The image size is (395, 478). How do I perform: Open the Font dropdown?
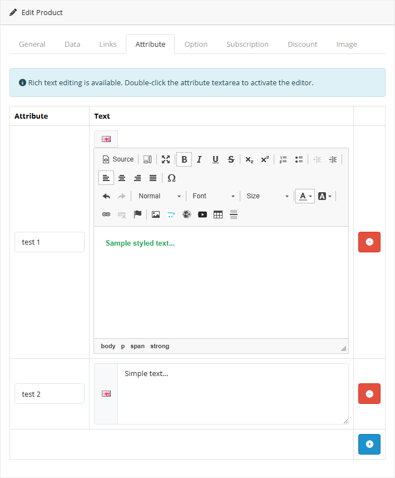(214, 196)
